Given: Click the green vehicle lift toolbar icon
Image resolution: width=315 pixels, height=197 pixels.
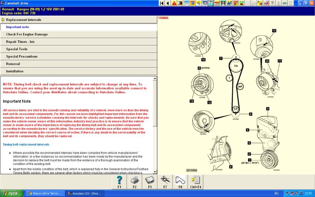Looking at the screenshot, I should (223, 3).
